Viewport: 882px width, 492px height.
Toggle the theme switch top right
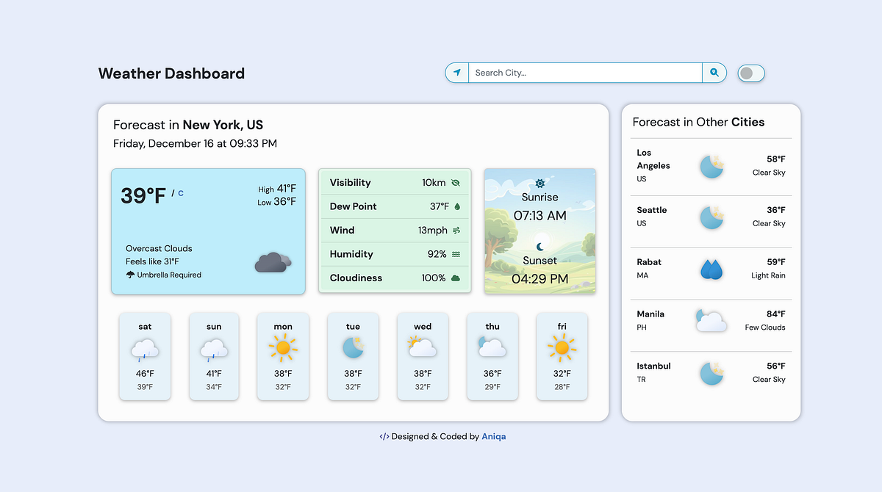pos(751,73)
